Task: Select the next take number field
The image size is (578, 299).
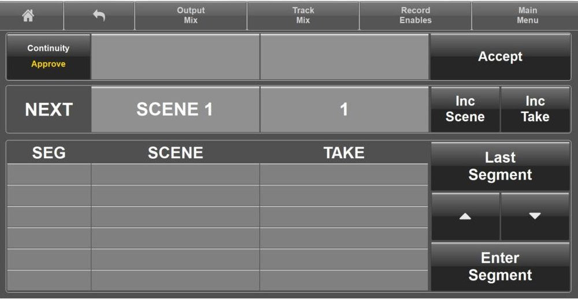Action: tap(344, 110)
